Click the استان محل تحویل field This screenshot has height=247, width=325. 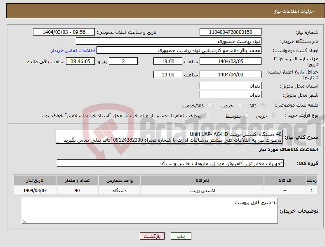coord(231,85)
